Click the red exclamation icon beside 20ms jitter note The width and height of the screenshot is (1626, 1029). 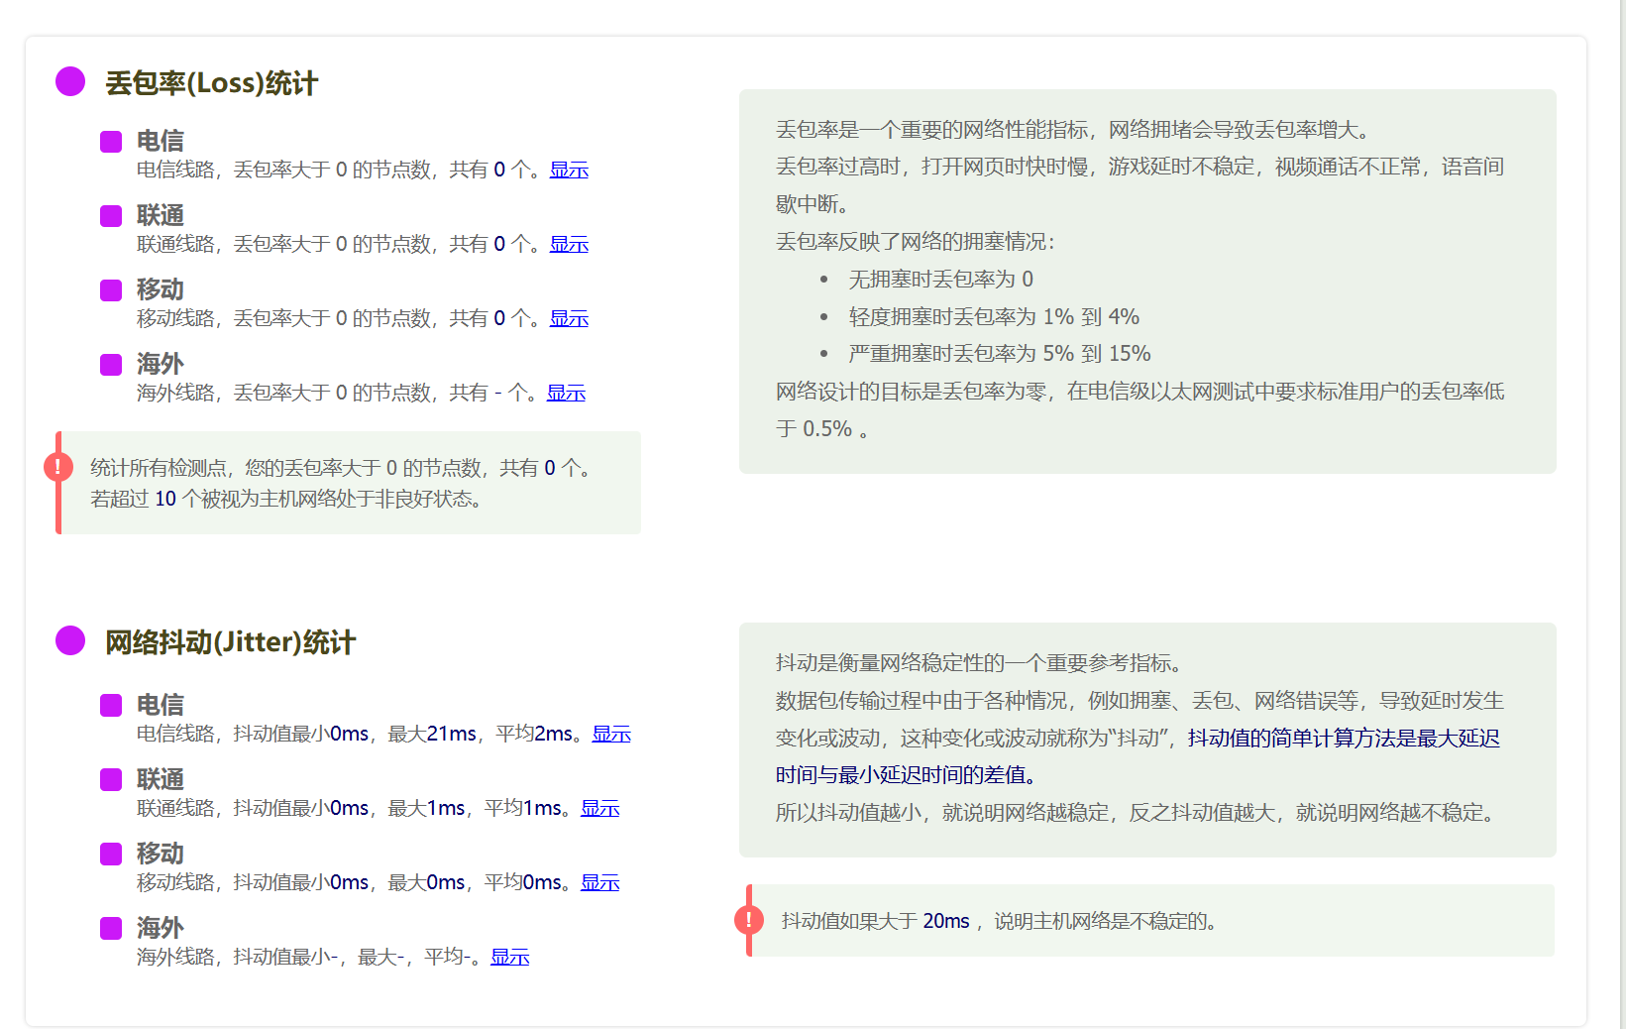pyautogui.click(x=749, y=920)
